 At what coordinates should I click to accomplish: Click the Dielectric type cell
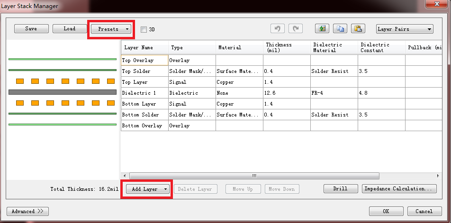[192, 93]
